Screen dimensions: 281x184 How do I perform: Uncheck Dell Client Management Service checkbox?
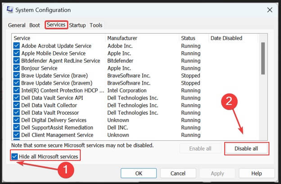pyautogui.click(x=17, y=135)
